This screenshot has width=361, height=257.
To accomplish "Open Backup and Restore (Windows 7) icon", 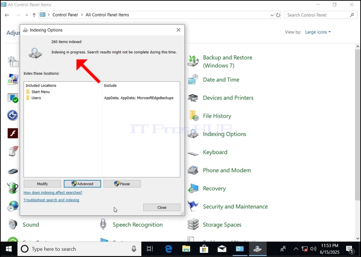I will click(193, 61).
